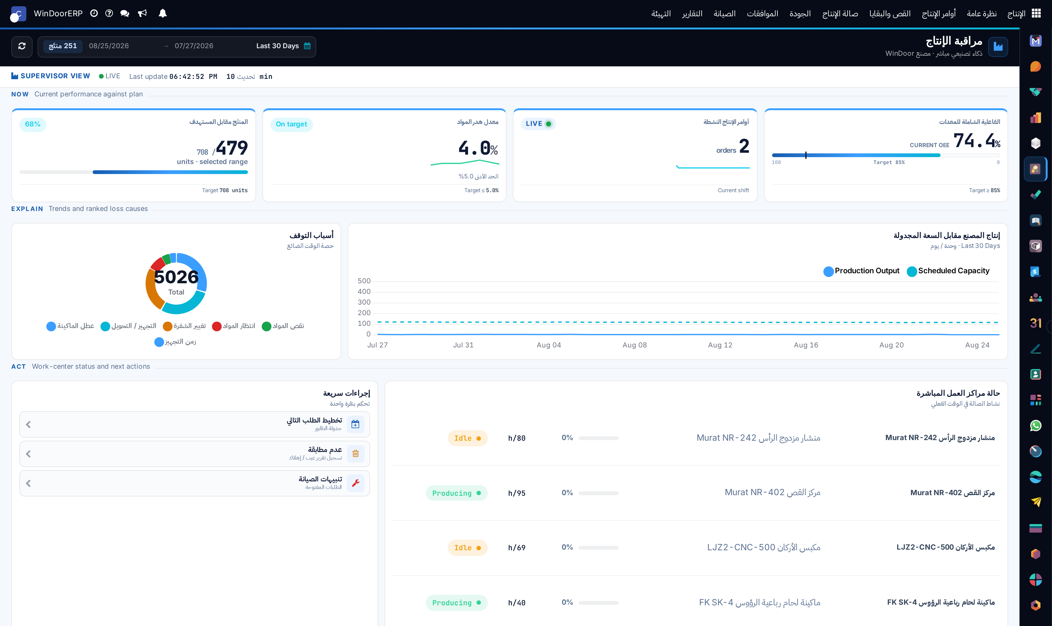Open the الجودة menu item
Screen dimensions: 1052x626
tap(800, 13)
